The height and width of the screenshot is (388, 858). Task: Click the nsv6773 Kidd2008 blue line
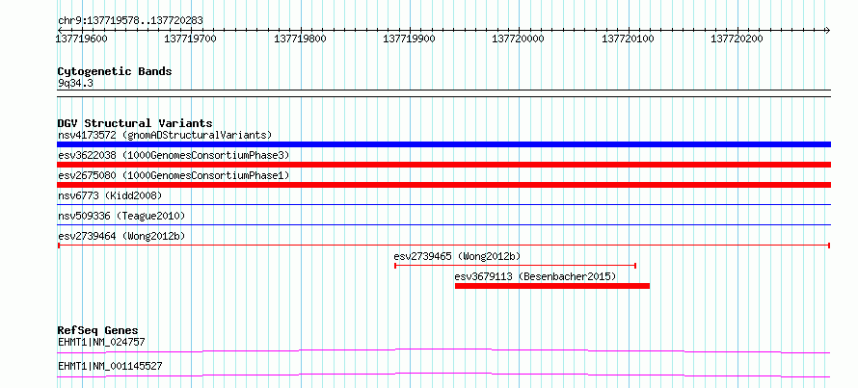[443, 205]
